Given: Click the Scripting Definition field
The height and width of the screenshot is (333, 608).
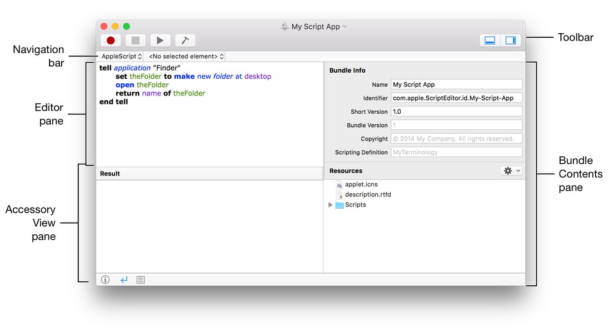Looking at the screenshot, I should pyautogui.click(x=456, y=152).
